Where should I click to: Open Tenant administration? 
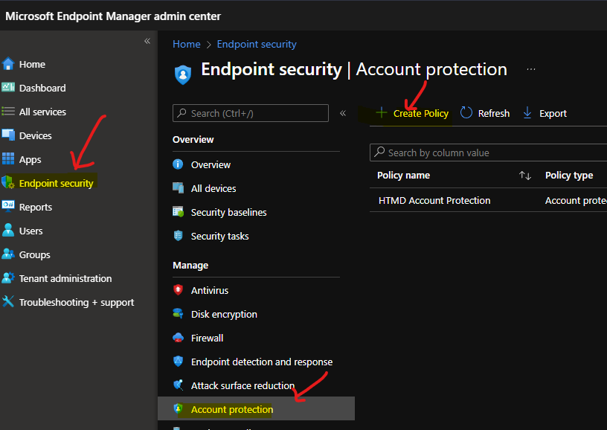(x=65, y=279)
